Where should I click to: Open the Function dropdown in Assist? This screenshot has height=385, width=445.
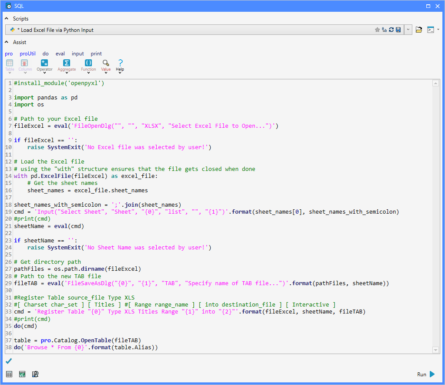(x=88, y=66)
